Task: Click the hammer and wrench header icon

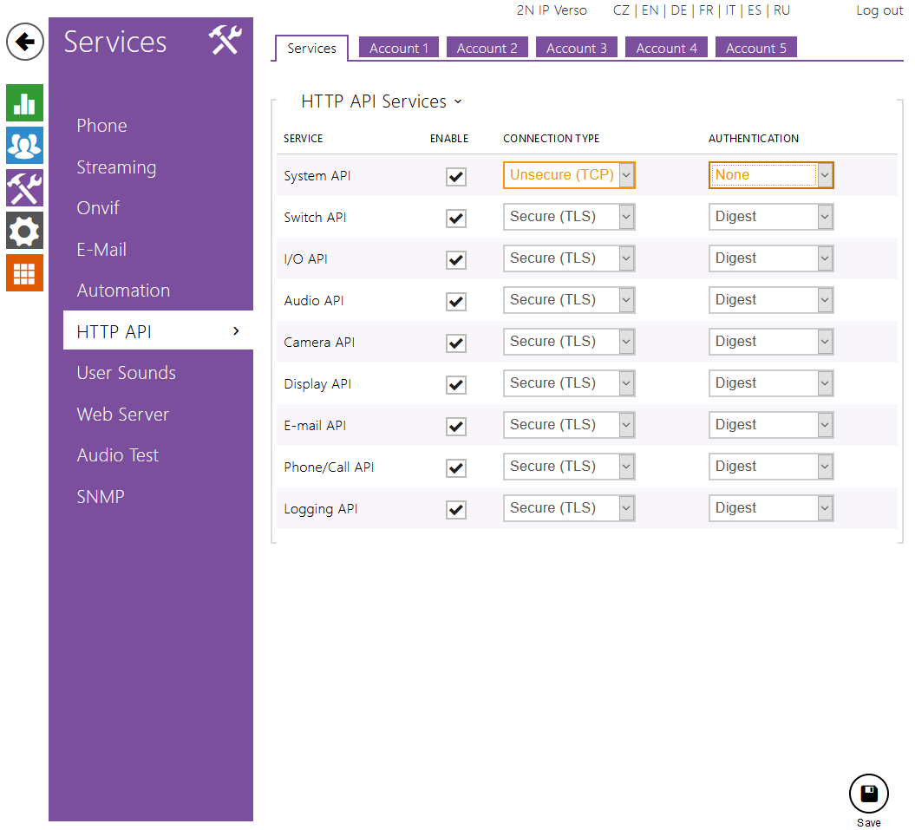Action: (x=225, y=41)
